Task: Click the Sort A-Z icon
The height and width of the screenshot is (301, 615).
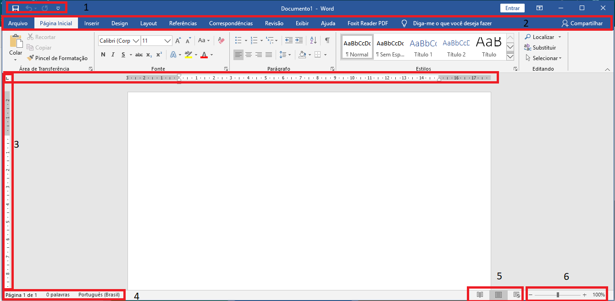Action: (x=314, y=40)
